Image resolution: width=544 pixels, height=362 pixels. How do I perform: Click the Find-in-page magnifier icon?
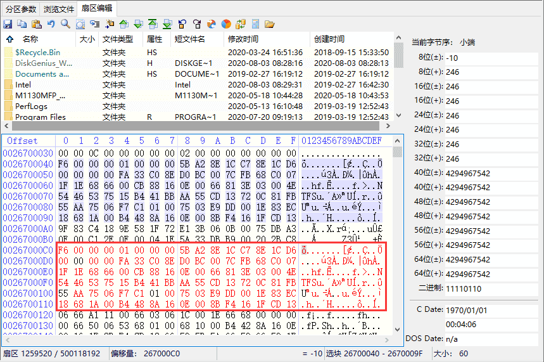(80, 24)
